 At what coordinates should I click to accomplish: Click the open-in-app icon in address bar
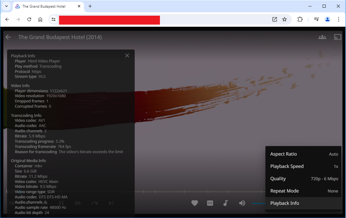coord(275,19)
